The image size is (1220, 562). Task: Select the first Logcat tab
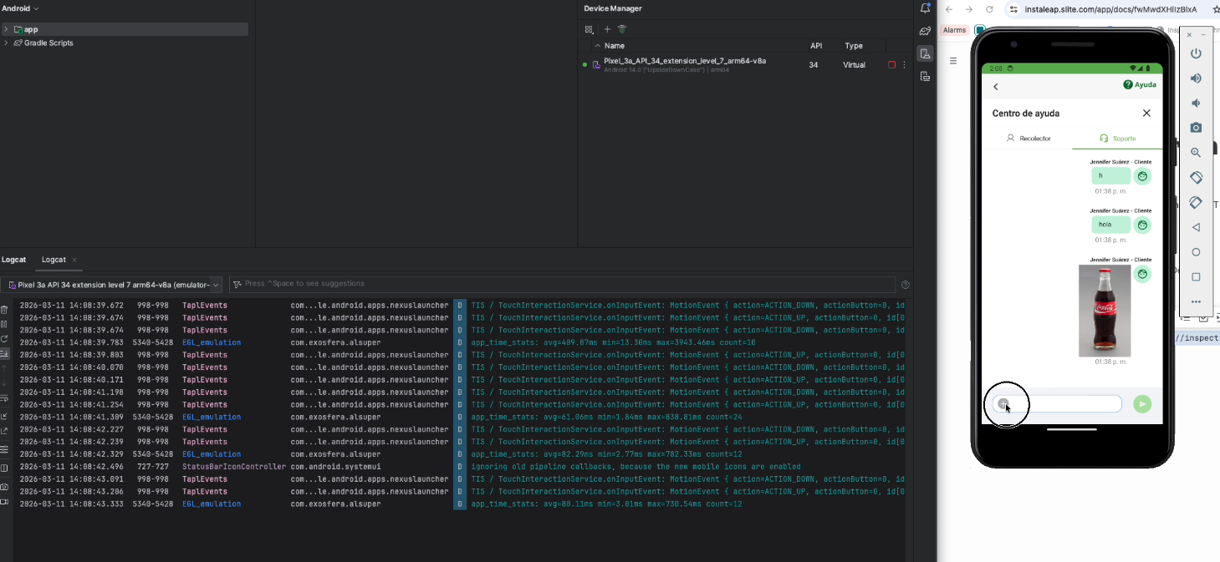point(13,260)
